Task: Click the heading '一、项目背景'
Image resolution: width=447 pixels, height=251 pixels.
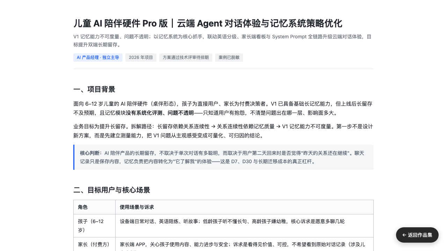Action: 94,89
